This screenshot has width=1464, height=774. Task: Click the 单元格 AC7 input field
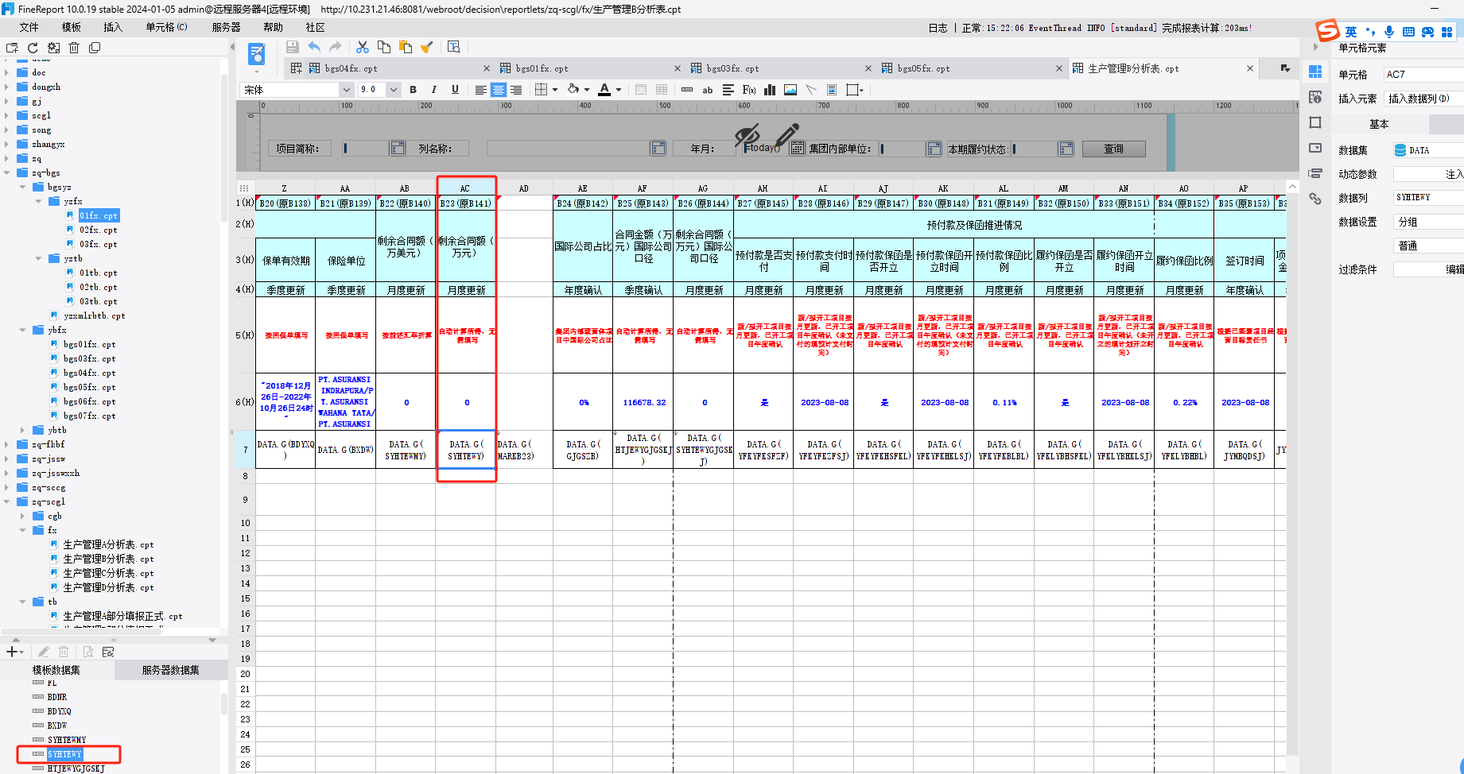pyautogui.click(x=1423, y=74)
